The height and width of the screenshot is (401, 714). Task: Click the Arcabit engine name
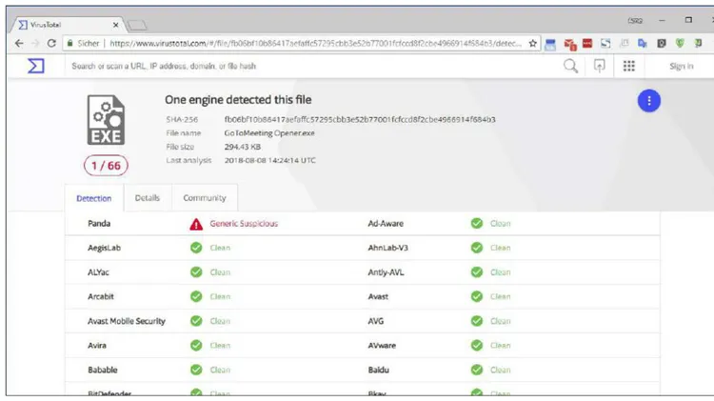[101, 296]
